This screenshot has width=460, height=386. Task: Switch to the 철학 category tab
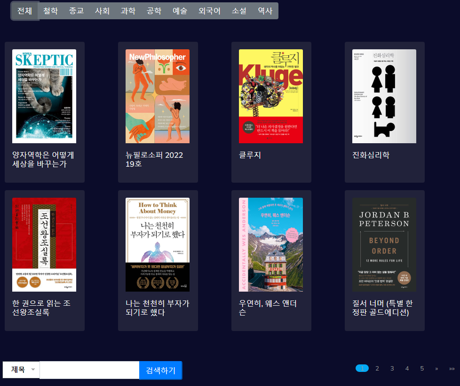[x=50, y=11]
